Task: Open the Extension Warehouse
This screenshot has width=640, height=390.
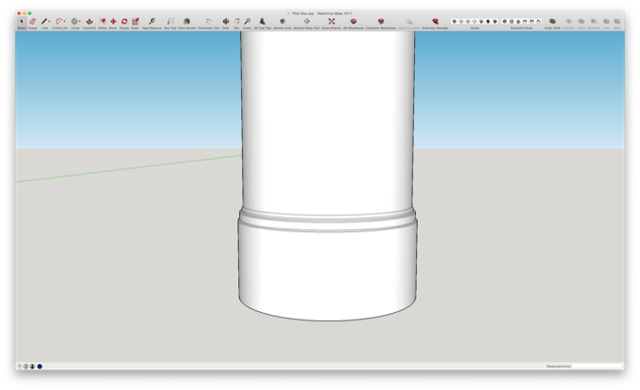Action: pyautogui.click(x=381, y=22)
